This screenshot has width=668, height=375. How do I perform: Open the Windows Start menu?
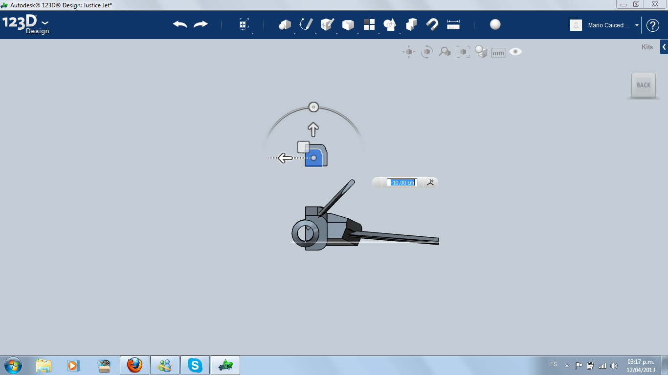point(12,365)
